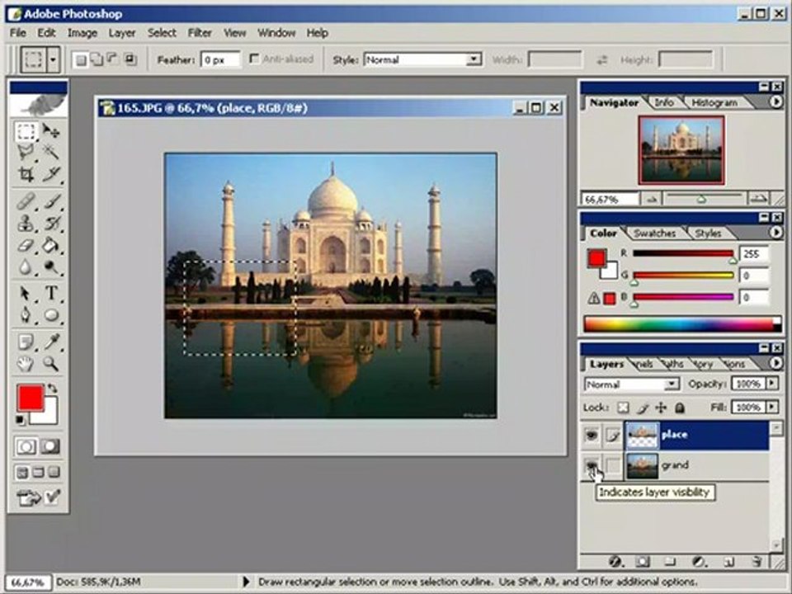The width and height of the screenshot is (792, 594).
Task: Create new fill or adjustment layer
Action: [699, 561]
